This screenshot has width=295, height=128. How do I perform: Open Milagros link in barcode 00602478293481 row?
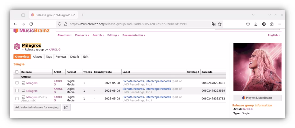click(32, 83)
